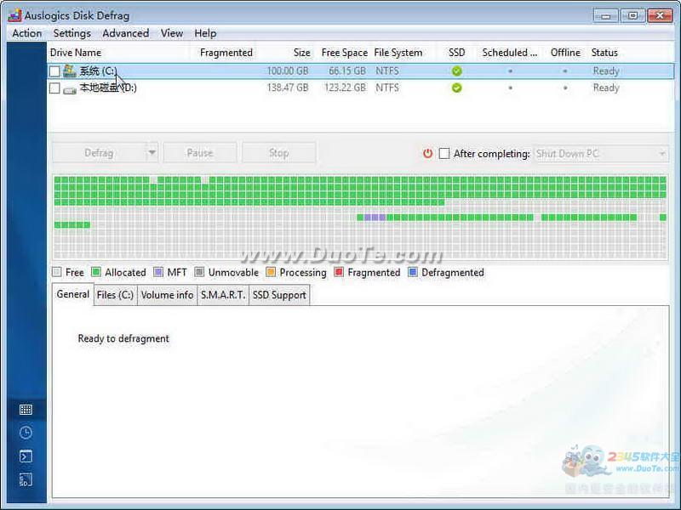Click the 66.15 GB free space cell
The image size is (681, 510).
click(x=347, y=71)
